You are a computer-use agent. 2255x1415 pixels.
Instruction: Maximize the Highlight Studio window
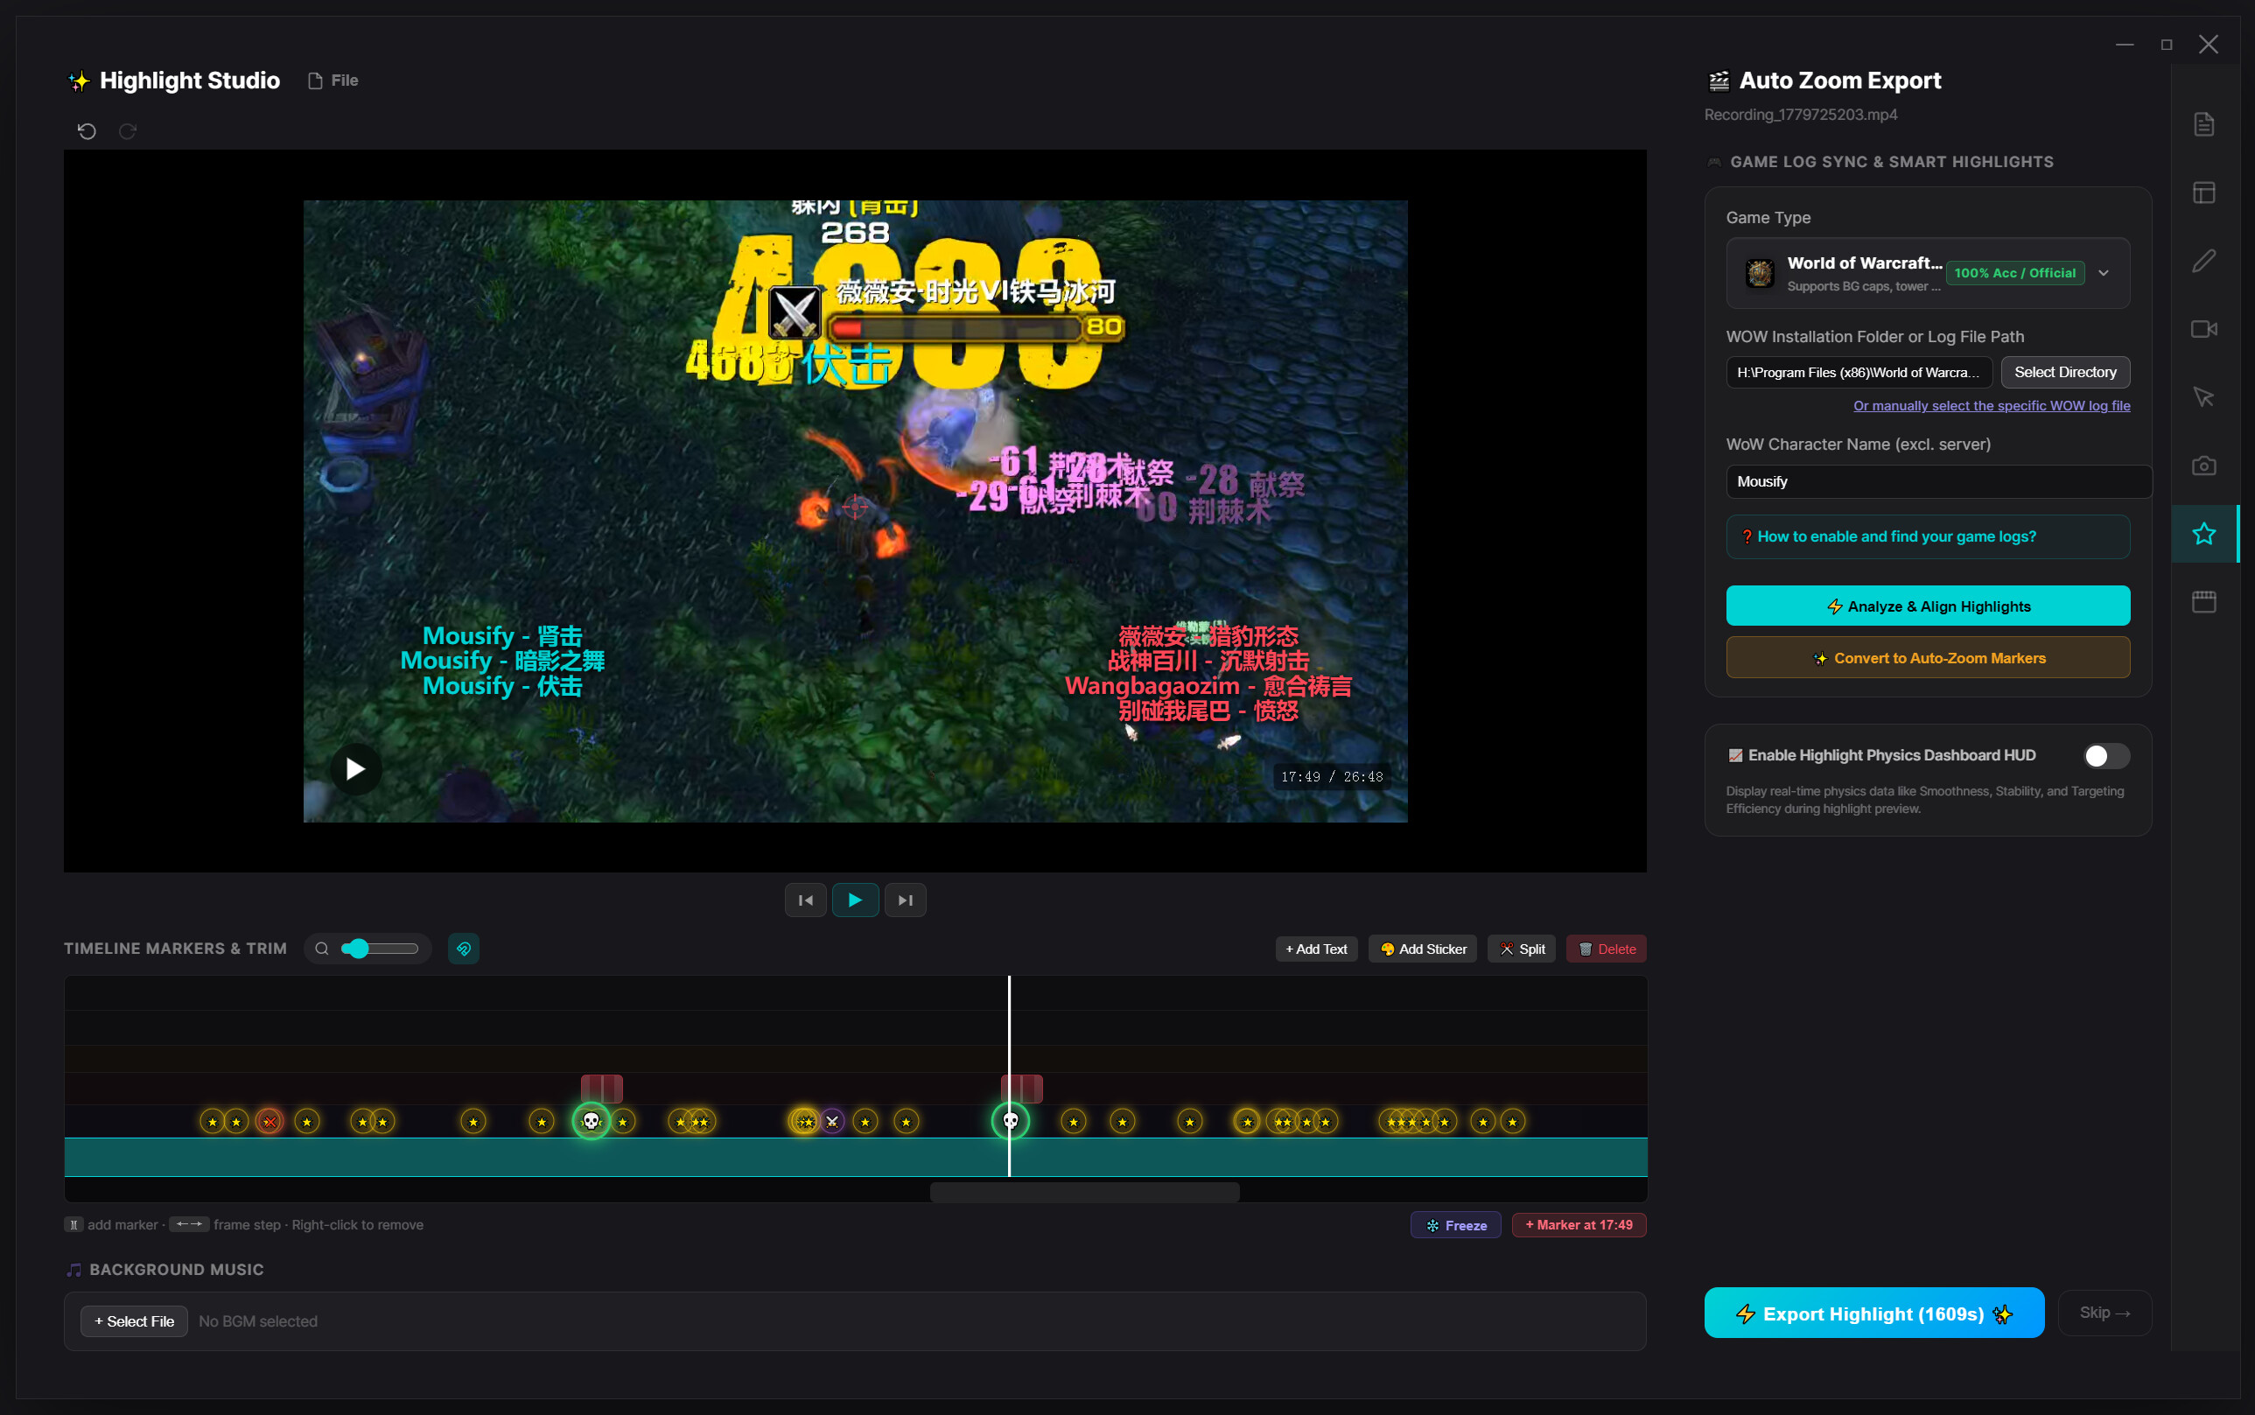2166,45
